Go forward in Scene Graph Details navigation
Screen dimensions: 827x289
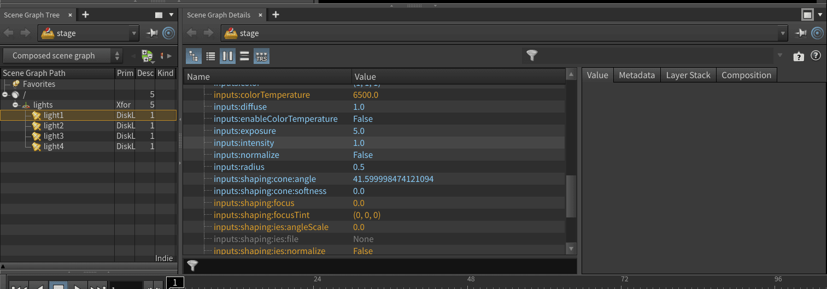coord(208,33)
